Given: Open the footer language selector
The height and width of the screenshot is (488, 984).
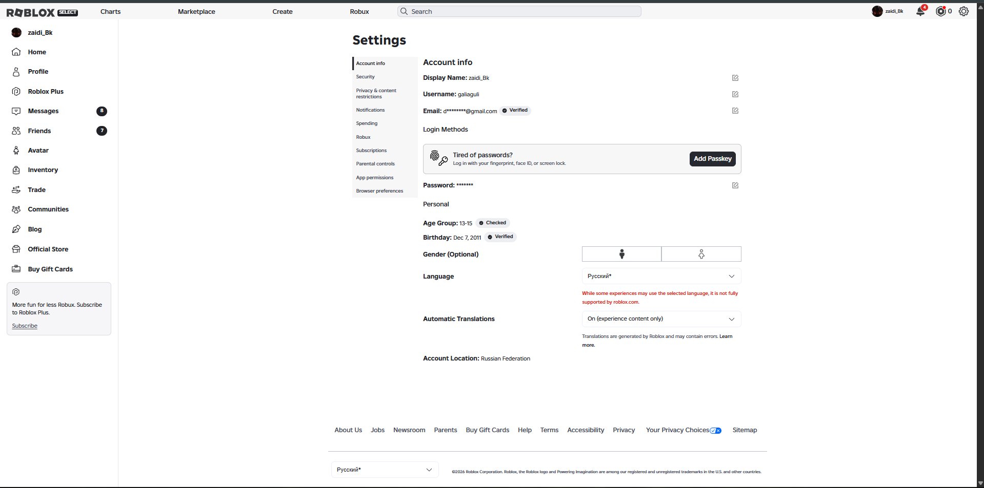Looking at the screenshot, I should [385, 470].
